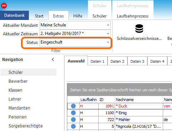The width and height of the screenshot is (172, 131).
Task: Select the ID cell 1100
Action: (x=106, y=113)
